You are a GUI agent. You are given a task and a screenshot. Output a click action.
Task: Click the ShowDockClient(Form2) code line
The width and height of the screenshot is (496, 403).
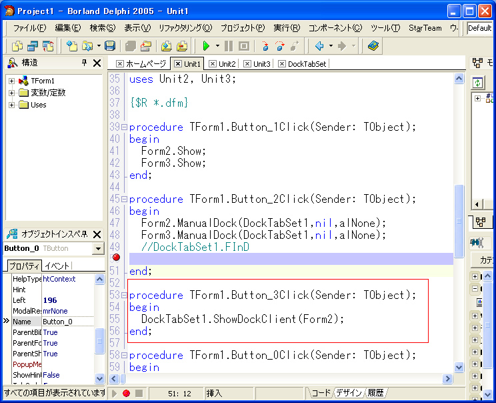tap(242, 319)
